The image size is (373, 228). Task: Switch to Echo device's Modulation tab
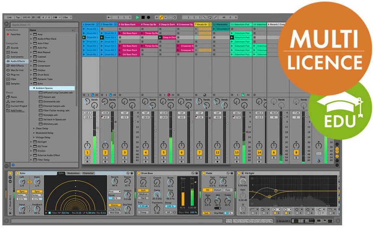click(73, 173)
